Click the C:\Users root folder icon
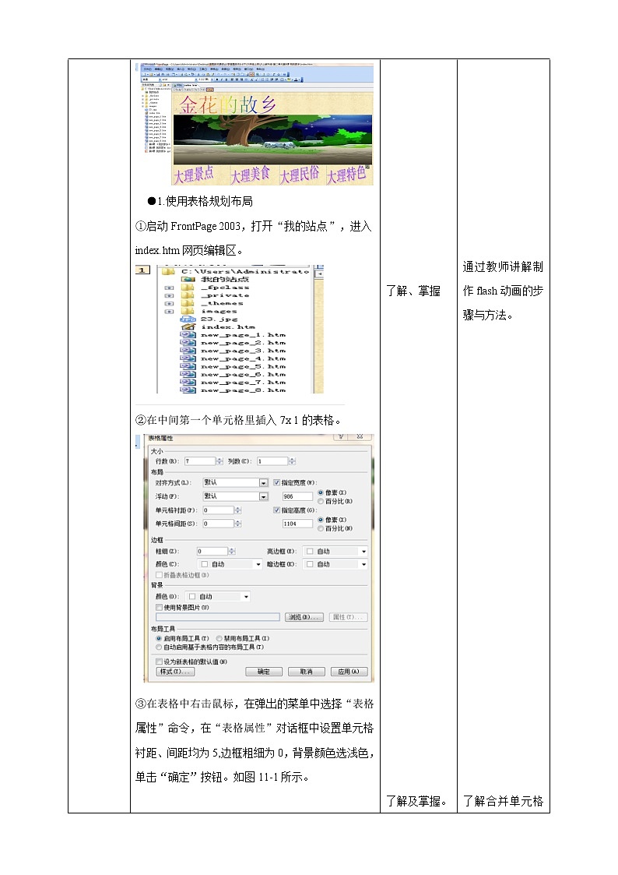The width and height of the screenshot is (618, 875). click(168, 271)
